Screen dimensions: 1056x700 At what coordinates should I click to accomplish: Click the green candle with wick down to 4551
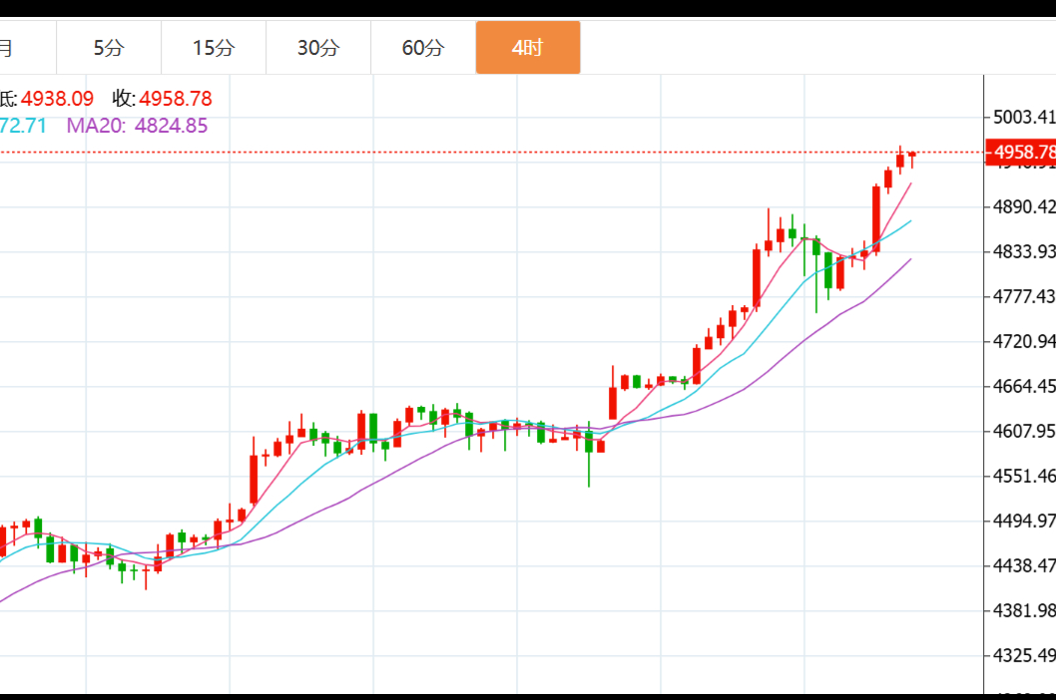pyautogui.click(x=589, y=443)
